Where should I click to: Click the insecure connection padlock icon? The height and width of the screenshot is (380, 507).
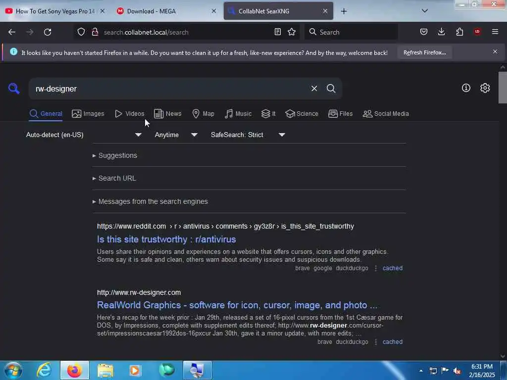[x=95, y=32]
